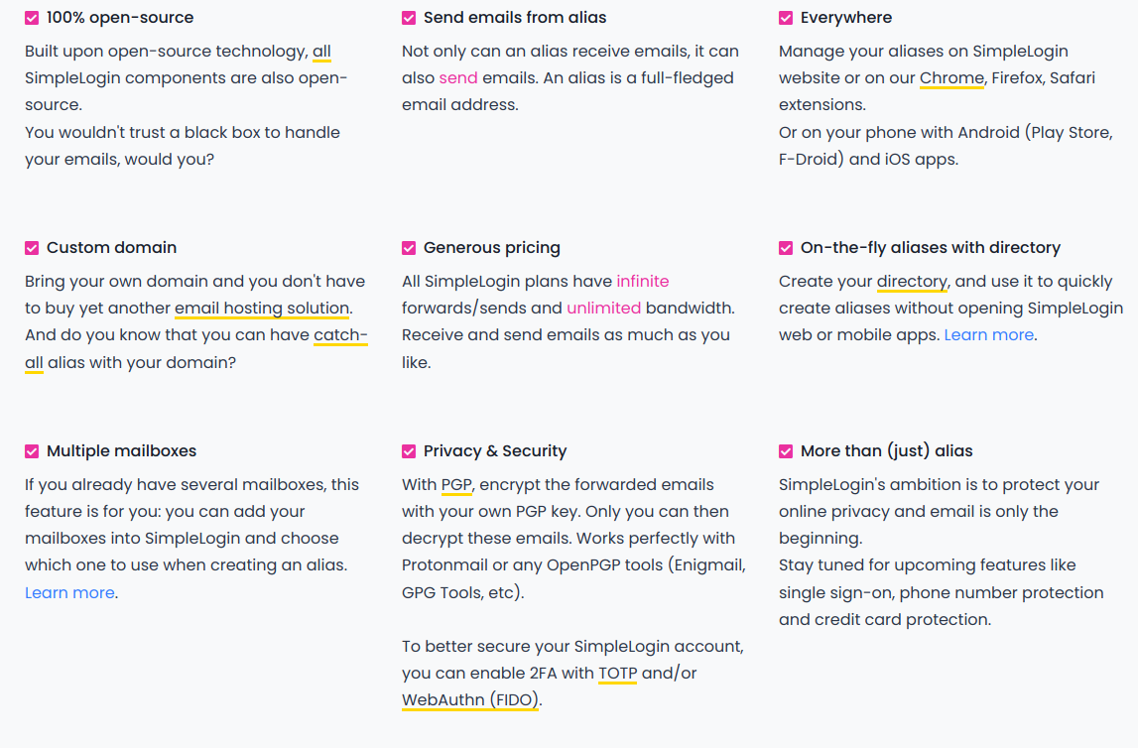
Task: Click the checkbox icon beside Send emails from alias
Action: tap(409, 18)
